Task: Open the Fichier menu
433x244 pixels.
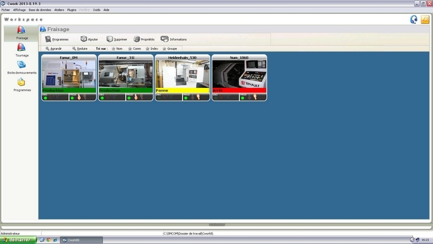Action: (6, 10)
